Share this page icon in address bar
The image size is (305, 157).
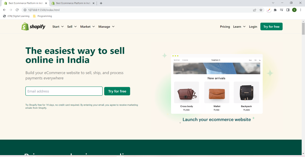pyautogui.click(x=254, y=10)
